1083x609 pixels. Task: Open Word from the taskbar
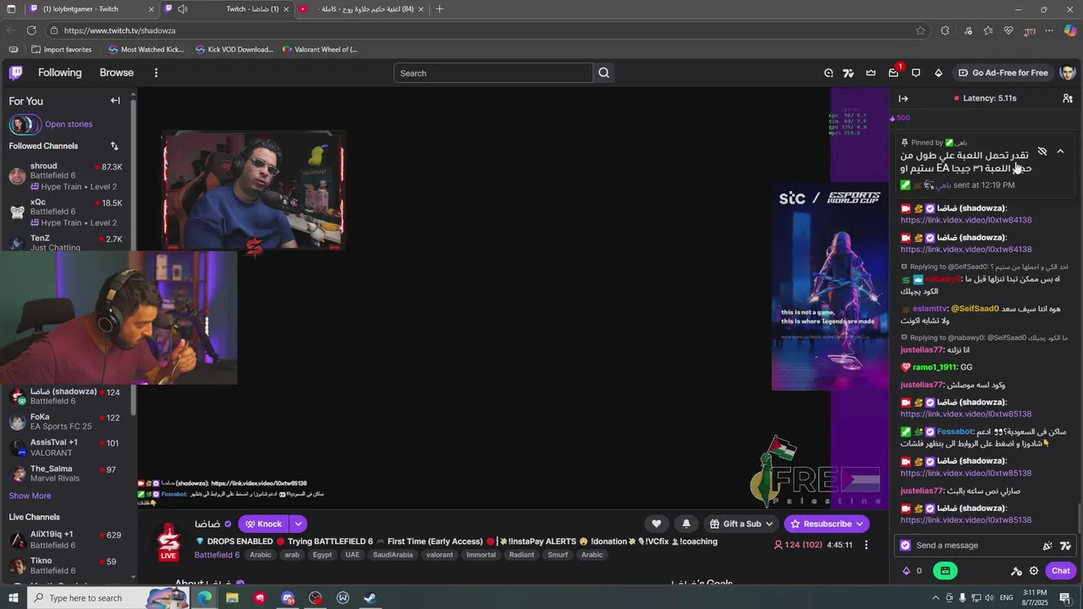(343, 598)
